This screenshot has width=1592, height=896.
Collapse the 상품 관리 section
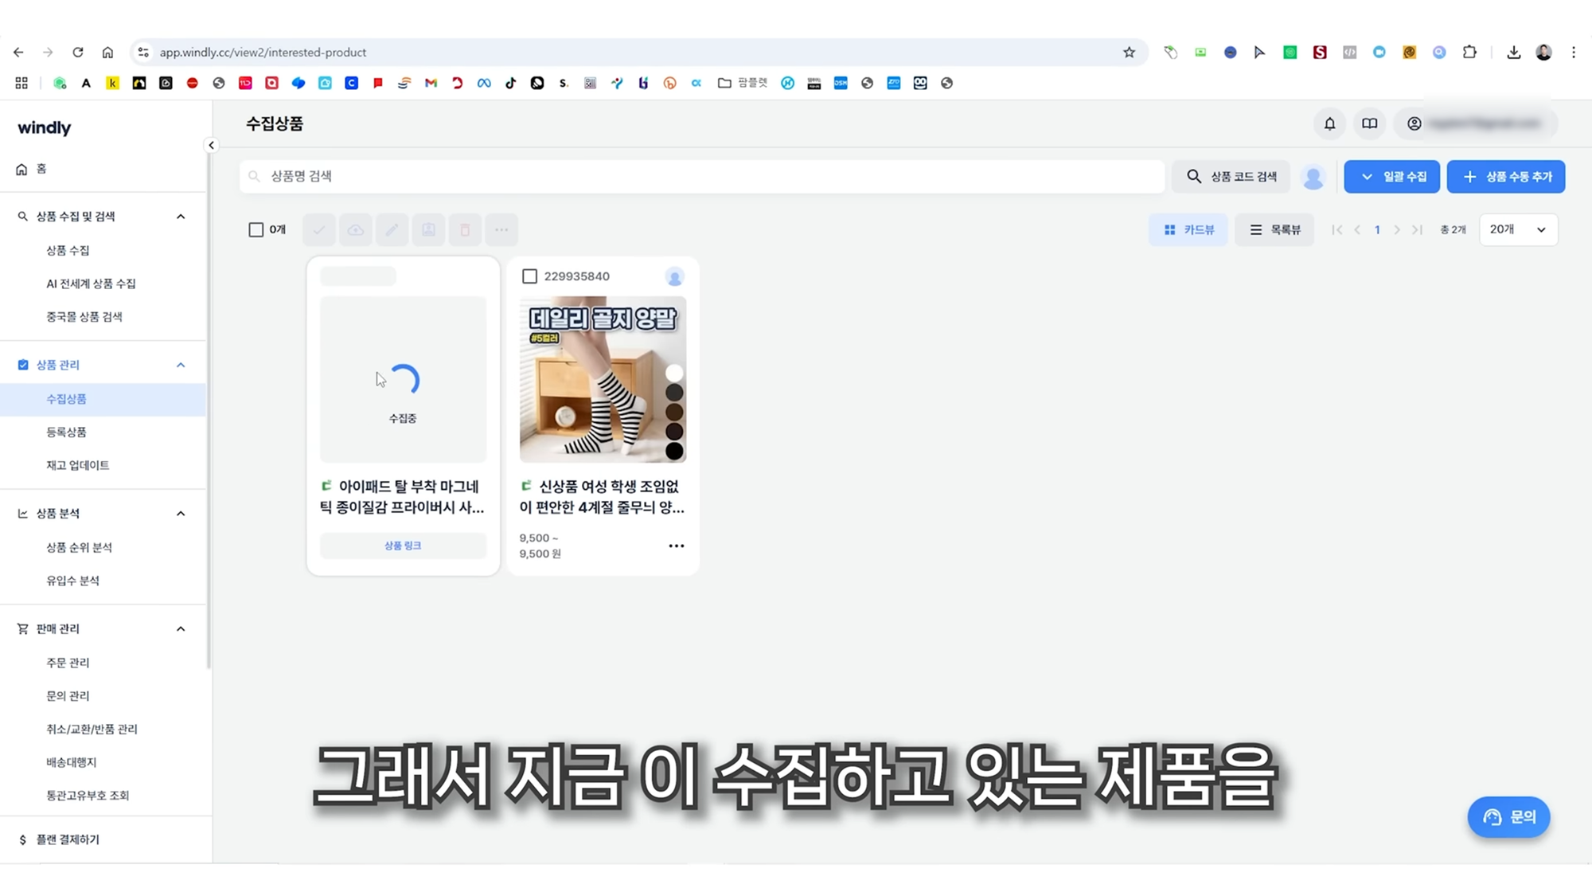(181, 364)
